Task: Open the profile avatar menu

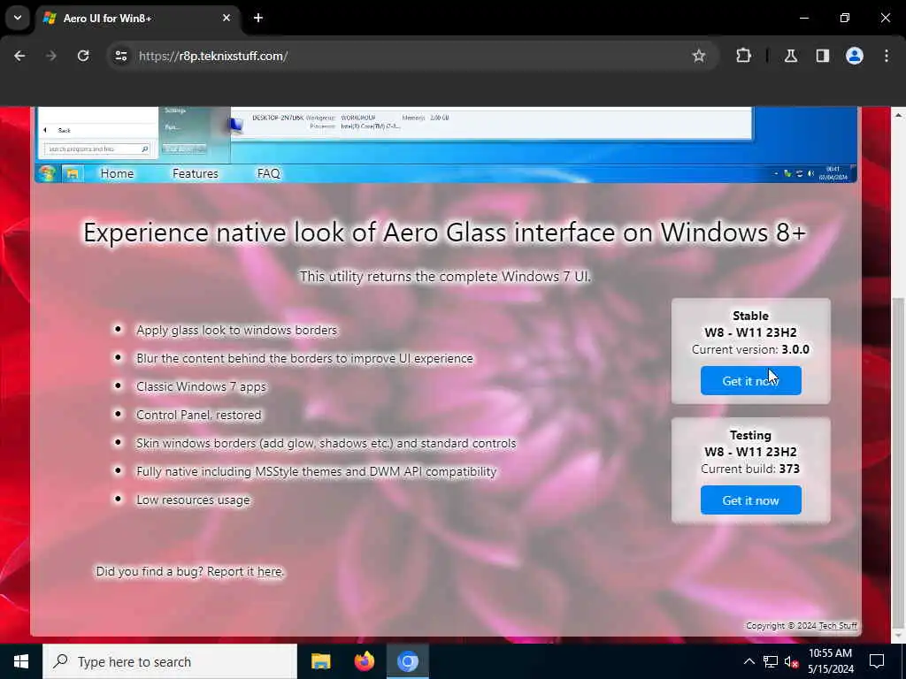Action: click(855, 56)
